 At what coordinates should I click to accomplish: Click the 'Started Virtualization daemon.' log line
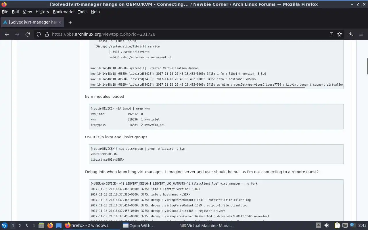(x=145, y=68)
